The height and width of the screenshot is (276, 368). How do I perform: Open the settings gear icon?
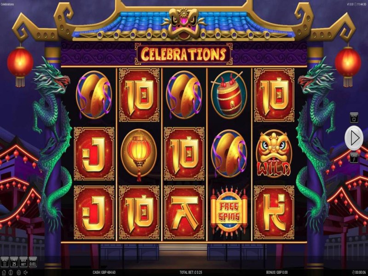click(18, 272)
